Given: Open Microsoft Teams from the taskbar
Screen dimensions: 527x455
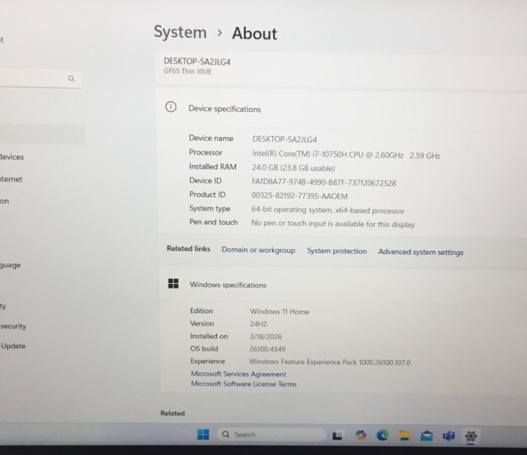Looking at the screenshot, I should [x=449, y=436].
